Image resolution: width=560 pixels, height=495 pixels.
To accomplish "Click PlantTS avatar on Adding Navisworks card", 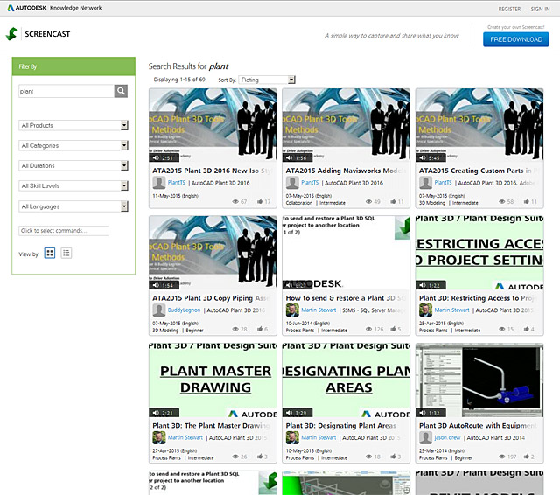I will [292, 183].
